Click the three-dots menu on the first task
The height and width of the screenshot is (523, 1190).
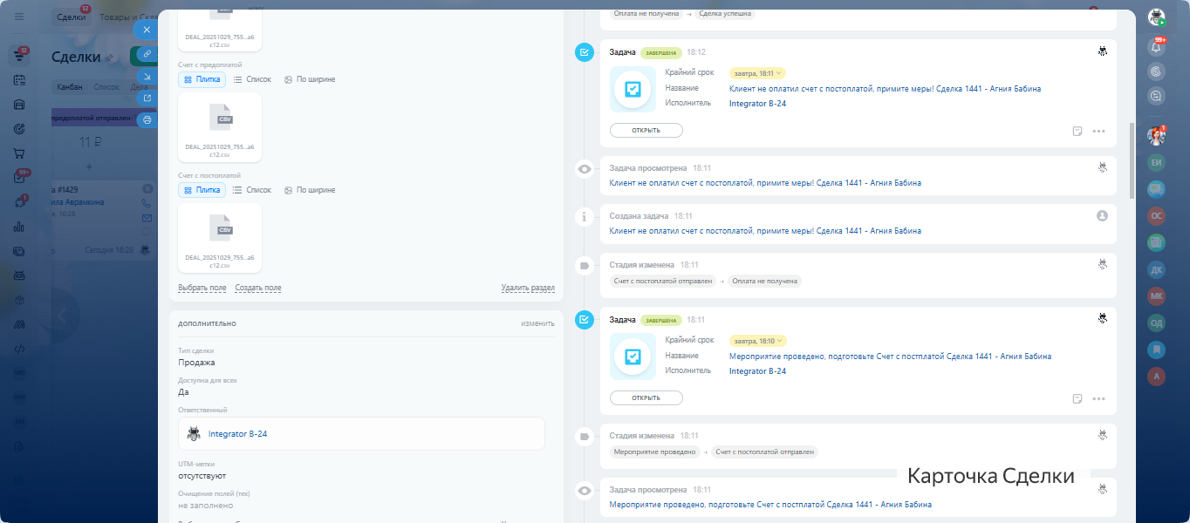(1098, 131)
